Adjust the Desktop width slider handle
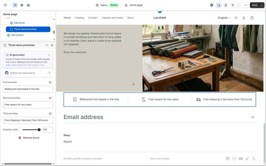Image resolution: width=266 pixels, height=166 pixels. click(39, 130)
